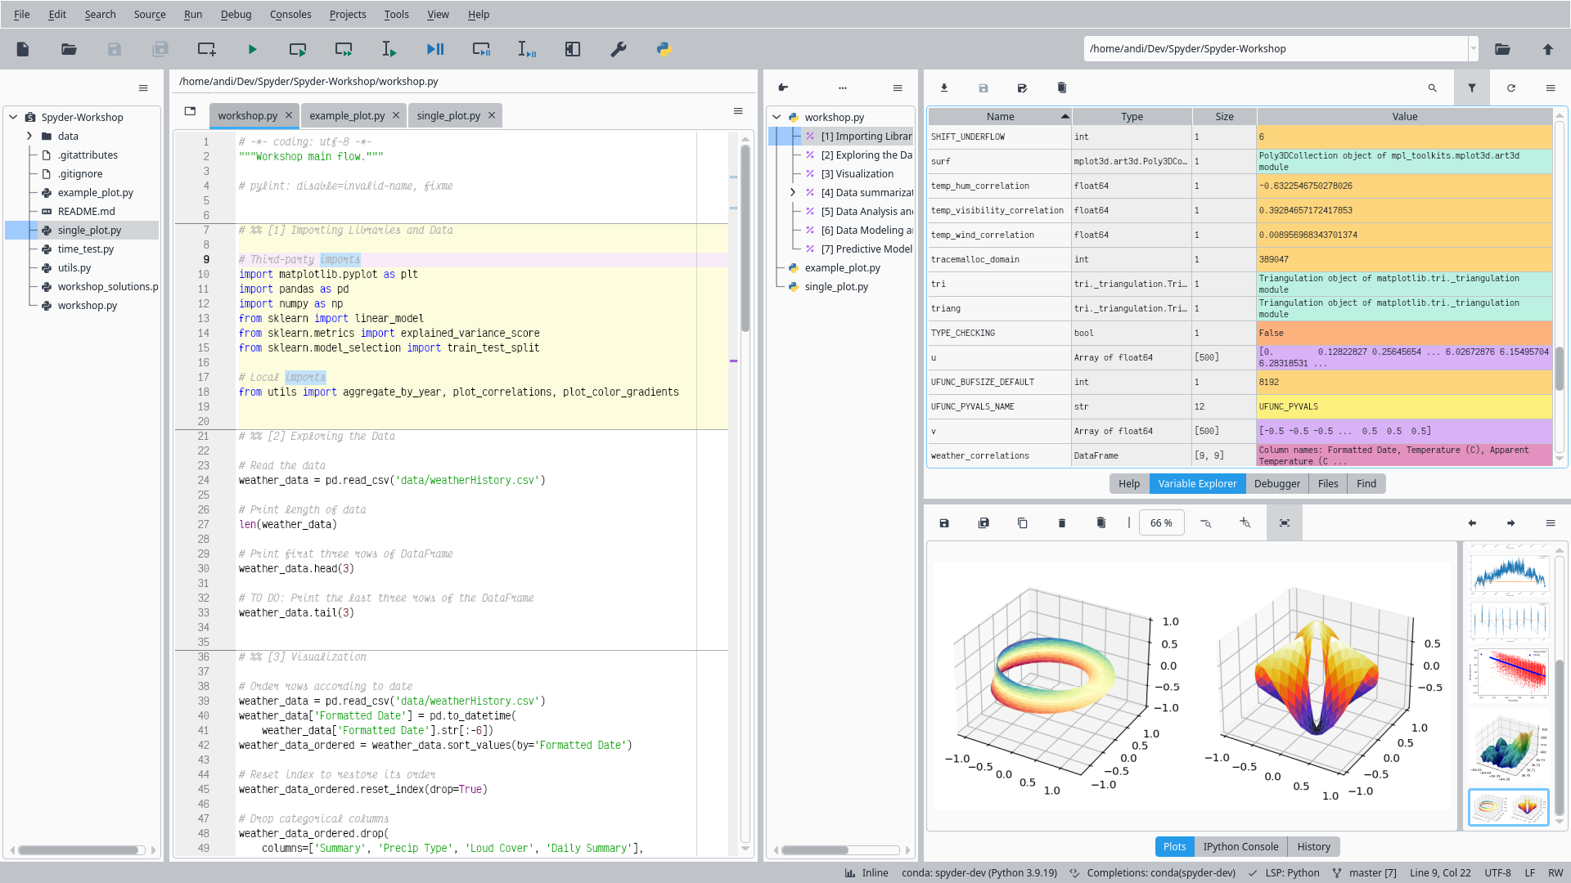The width and height of the screenshot is (1571, 883).
Task: Click the plot zoom percentage input field
Action: point(1162,523)
